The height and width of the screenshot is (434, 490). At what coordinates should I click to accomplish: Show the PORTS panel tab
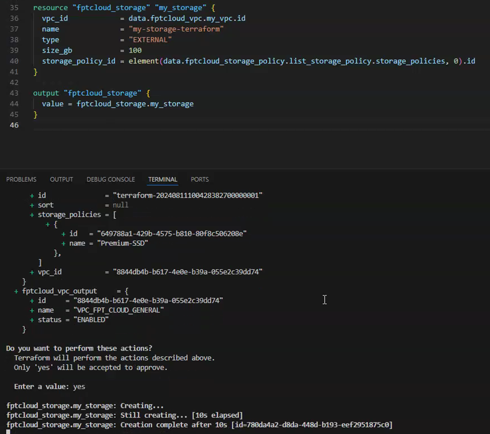[x=199, y=179]
